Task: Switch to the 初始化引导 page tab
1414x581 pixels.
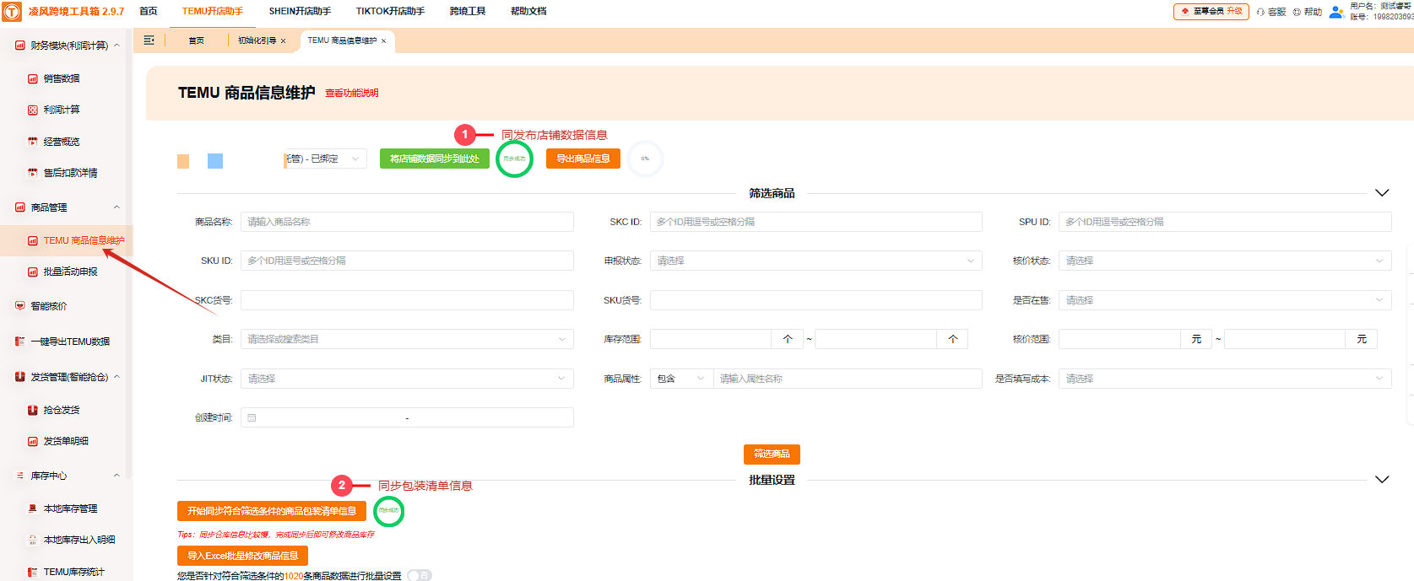Action: pyautogui.click(x=257, y=40)
